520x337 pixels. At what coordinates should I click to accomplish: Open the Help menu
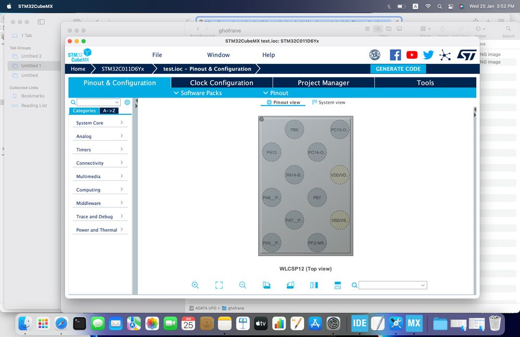coord(269,55)
